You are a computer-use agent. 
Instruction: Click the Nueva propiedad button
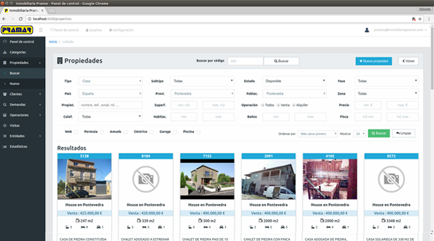coord(374,61)
